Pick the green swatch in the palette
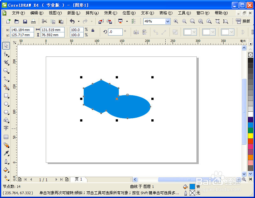This screenshot has height=198, width=255. point(251,130)
